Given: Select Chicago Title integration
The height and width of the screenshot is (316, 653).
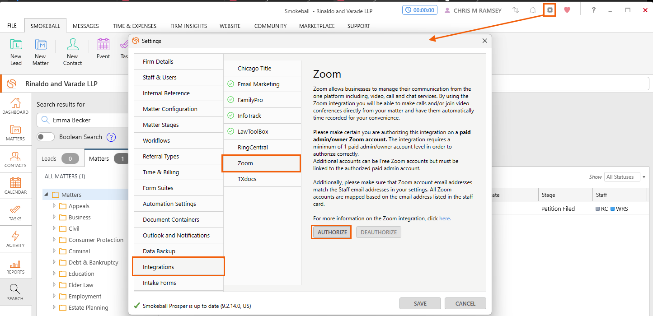Looking at the screenshot, I should pyautogui.click(x=262, y=69).
